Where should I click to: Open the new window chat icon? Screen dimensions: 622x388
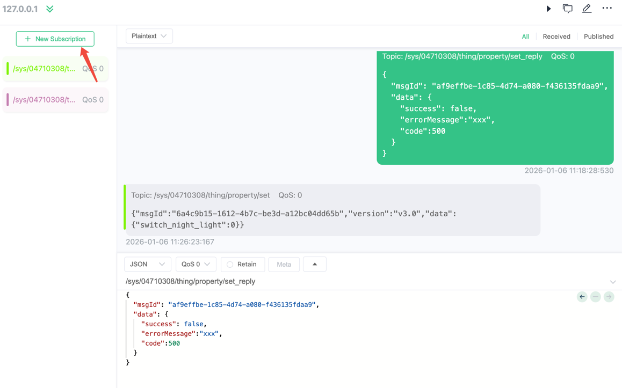[x=567, y=9]
